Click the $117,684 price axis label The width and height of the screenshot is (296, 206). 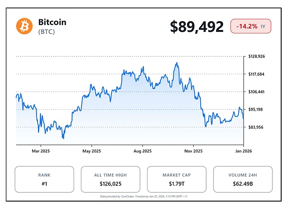(x=258, y=74)
